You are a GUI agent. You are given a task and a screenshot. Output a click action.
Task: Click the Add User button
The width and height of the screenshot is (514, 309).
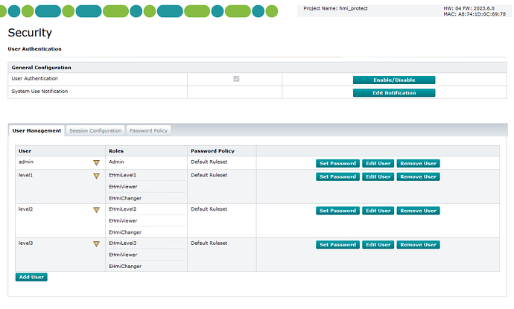(31, 277)
